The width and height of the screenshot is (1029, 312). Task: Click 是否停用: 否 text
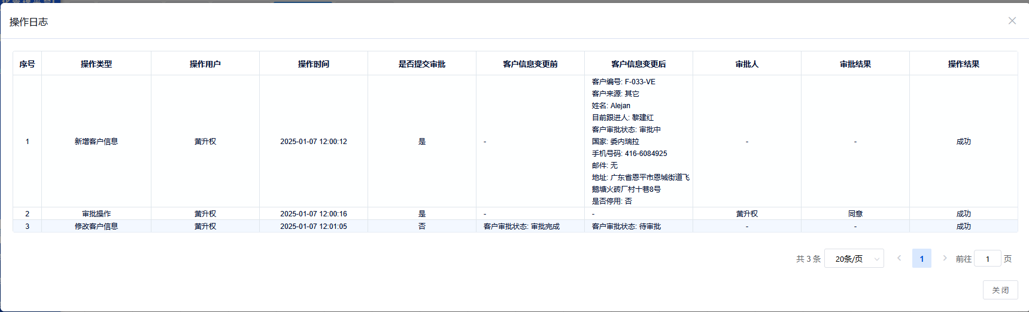pos(612,201)
